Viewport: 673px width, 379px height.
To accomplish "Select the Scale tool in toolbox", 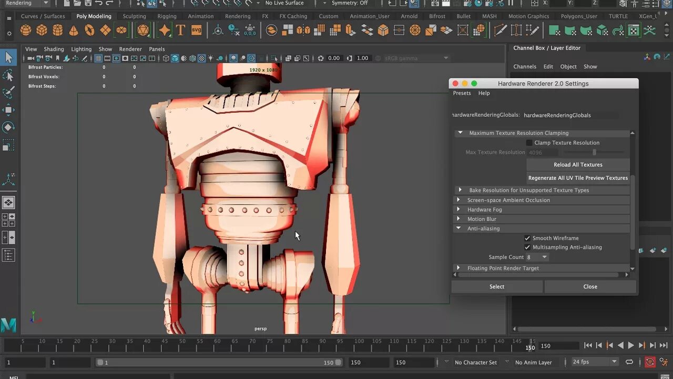I will point(8,145).
